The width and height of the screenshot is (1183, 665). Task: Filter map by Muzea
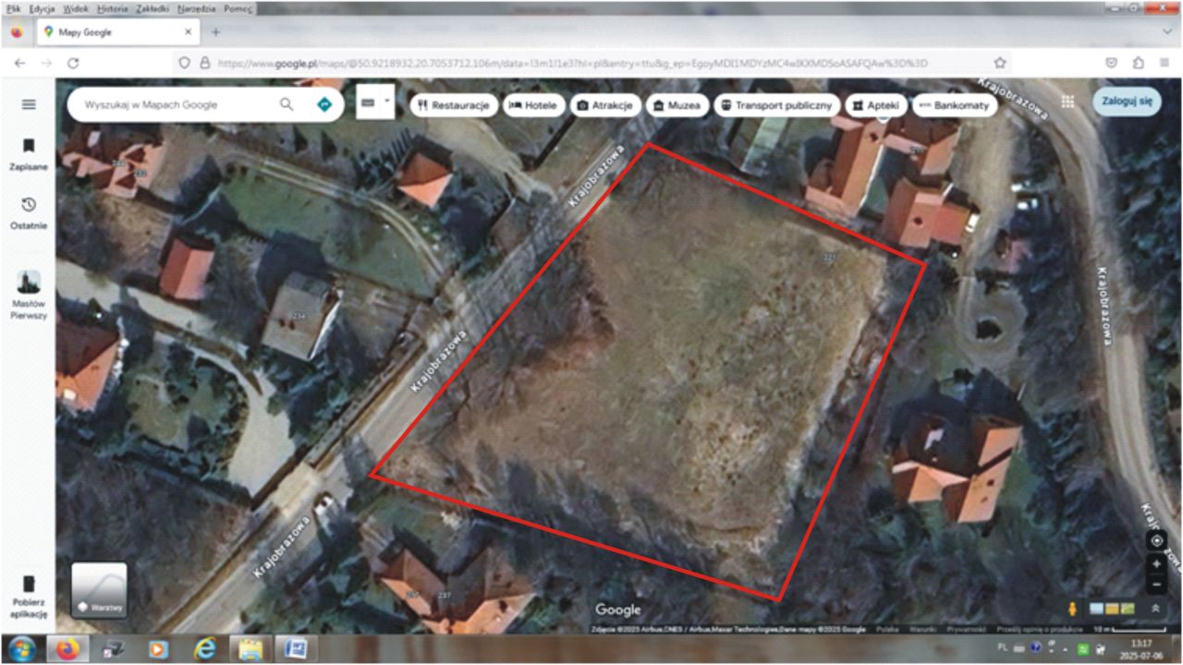677,105
